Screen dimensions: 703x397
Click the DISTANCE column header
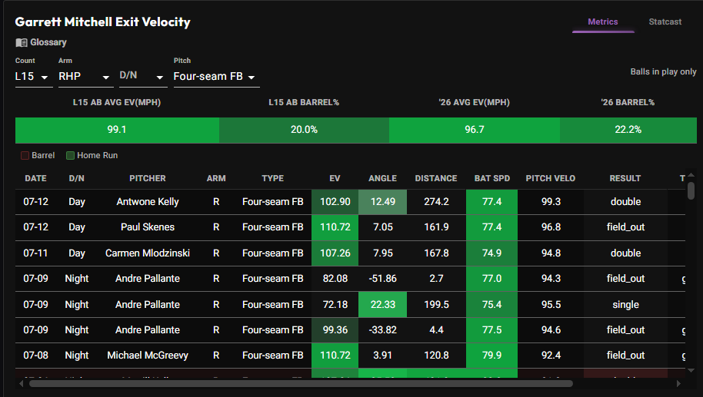coord(436,178)
